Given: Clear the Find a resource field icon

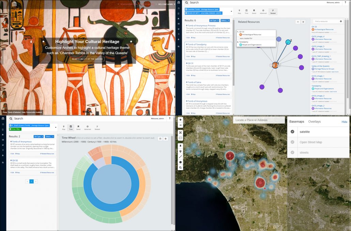Looking at the screenshot, I should 341,21.
